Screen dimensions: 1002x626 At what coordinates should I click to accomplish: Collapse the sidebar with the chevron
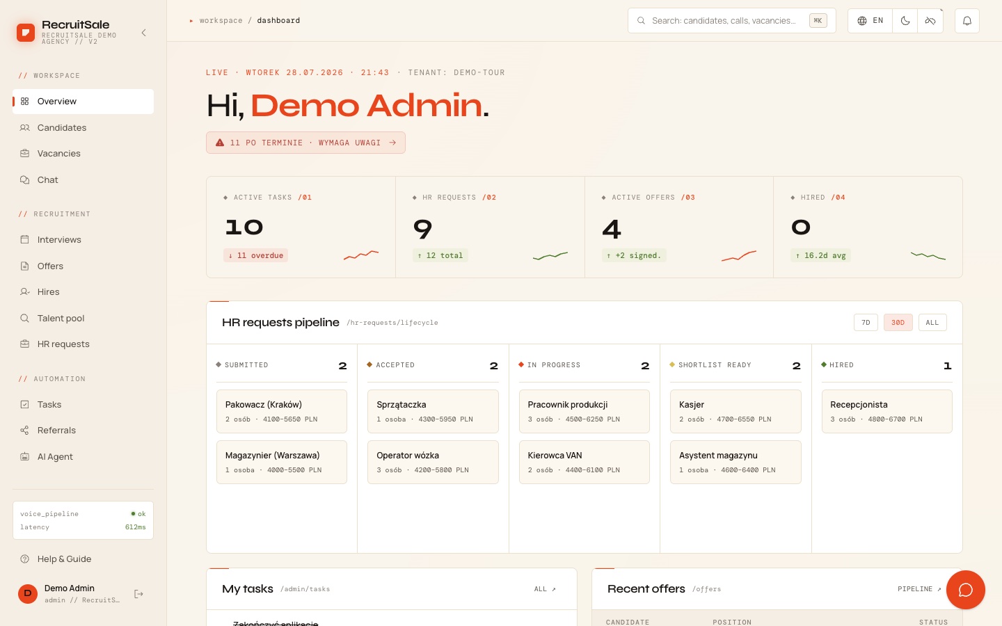coord(144,33)
